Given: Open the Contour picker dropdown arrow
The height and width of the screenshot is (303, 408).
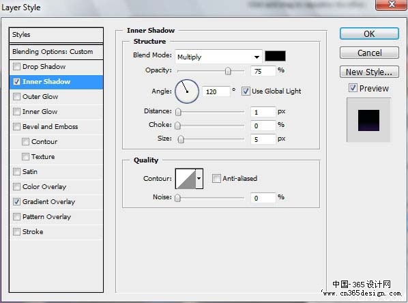Looking at the screenshot, I should 199,179.
